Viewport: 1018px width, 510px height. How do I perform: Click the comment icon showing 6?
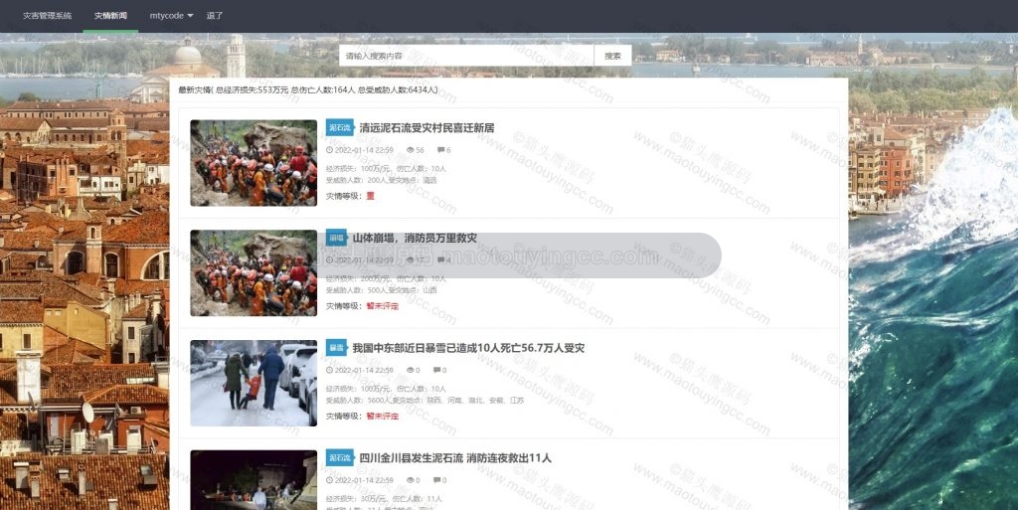click(440, 150)
